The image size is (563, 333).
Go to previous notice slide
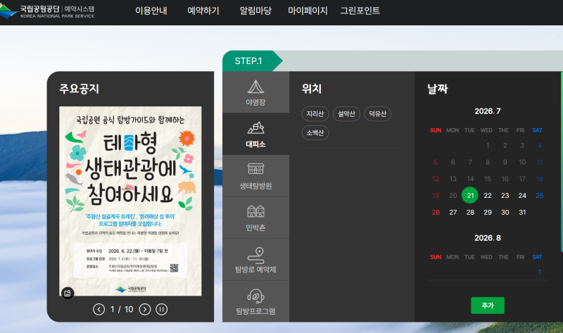coord(99,309)
